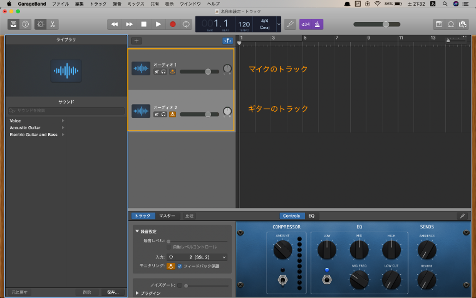The image size is (476, 298).
Task: Toggle the Cycle loop button
Action: (x=187, y=24)
